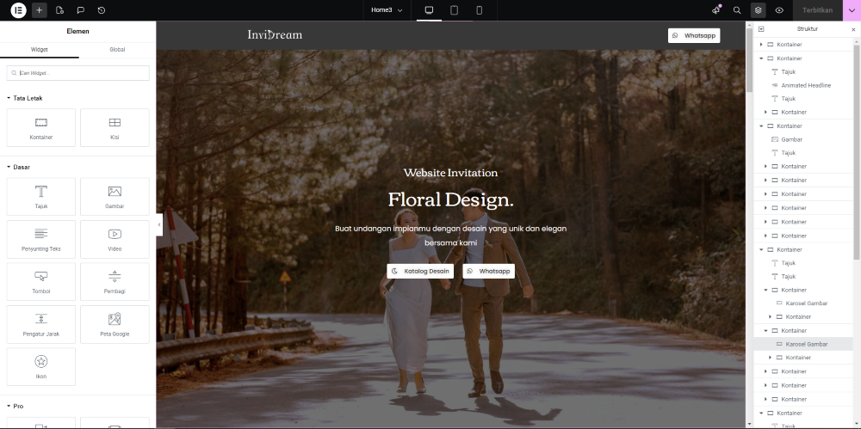Switch to tablet responsive view
This screenshot has width=861, height=429.
coord(454,10)
